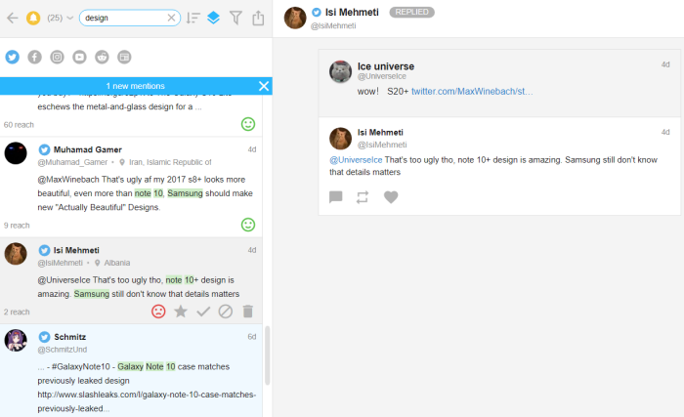Expand the (25) mentions dropdown
This screenshot has width=684, height=417.
click(x=61, y=18)
